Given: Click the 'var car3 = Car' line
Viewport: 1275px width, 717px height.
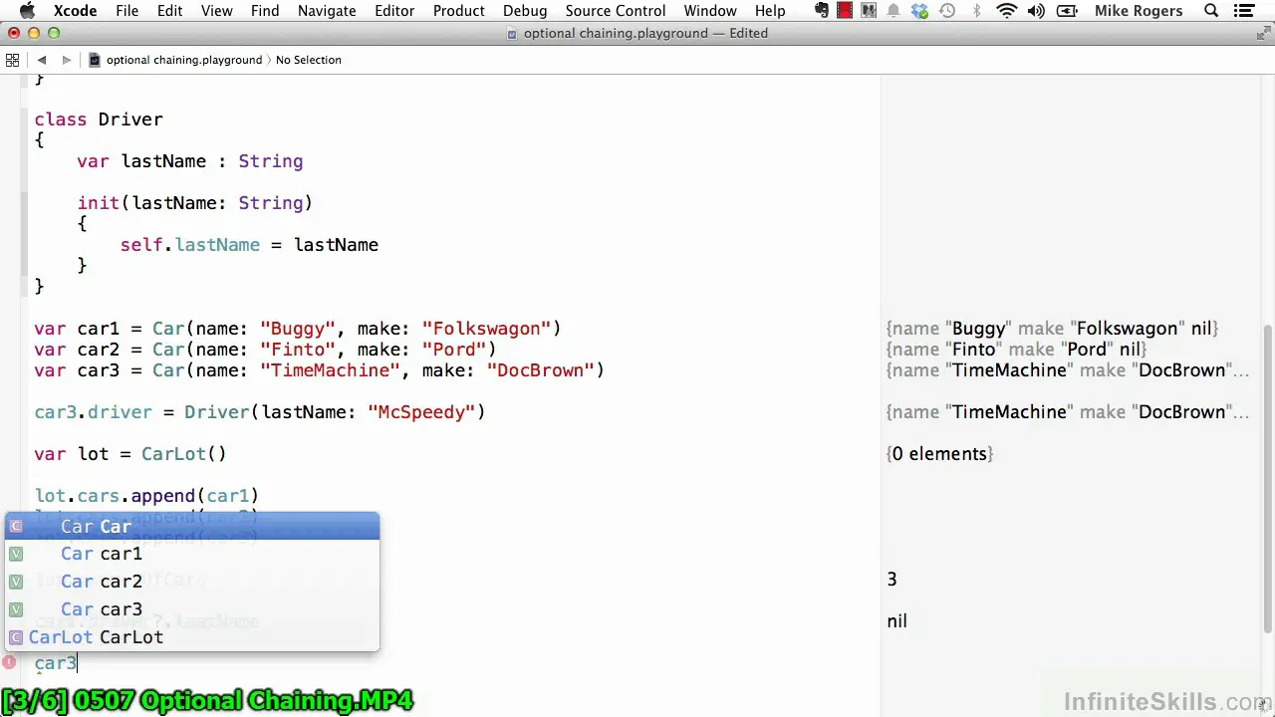Looking at the screenshot, I should coord(320,370).
